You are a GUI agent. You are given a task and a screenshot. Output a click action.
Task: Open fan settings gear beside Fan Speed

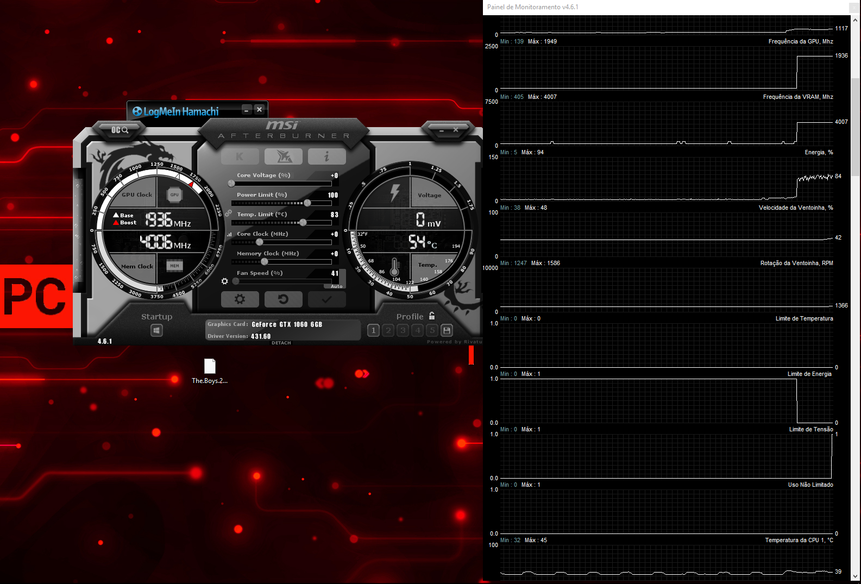click(x=224, y=281)
